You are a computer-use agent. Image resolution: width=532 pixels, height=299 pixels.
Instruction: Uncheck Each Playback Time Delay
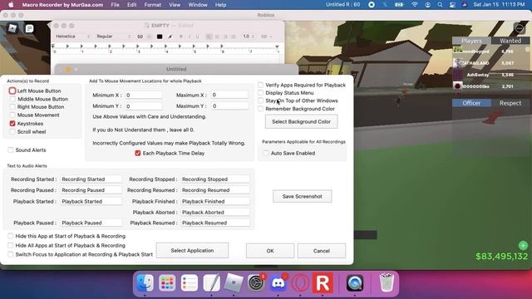pos(138,153)
